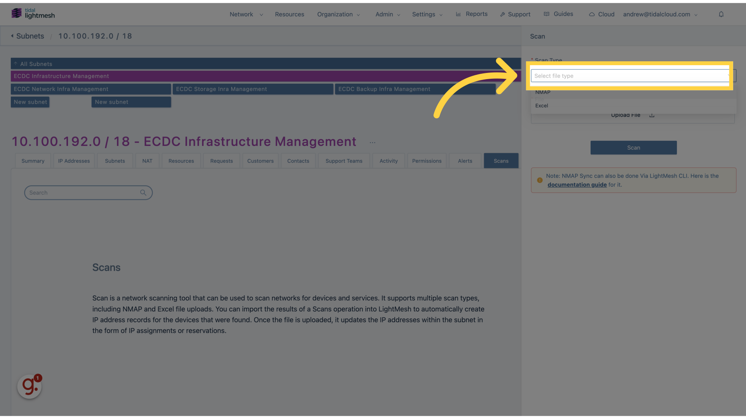Switch to the Subnets tab
The width and height of the screenshot is (746, 419).
pyautogui.click(x=115, y=161)
